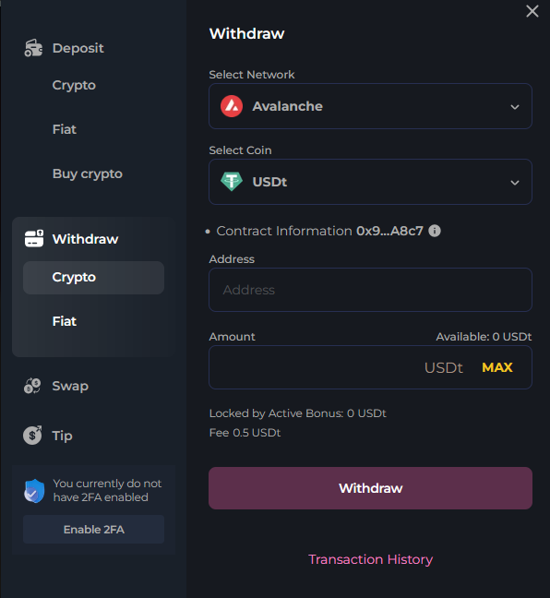This screenshot has height=598, width=550.
Task: Click the Withdraw card icon in sidebar
Action: pos(34,239)
